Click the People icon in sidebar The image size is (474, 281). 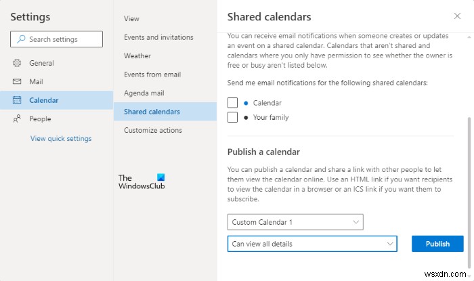pyautogui.click(x=17, y=118)
